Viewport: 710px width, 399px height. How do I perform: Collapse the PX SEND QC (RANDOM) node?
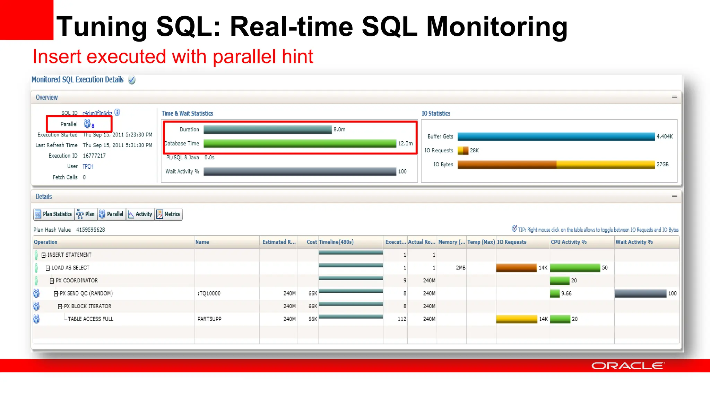tap(56, 294)
